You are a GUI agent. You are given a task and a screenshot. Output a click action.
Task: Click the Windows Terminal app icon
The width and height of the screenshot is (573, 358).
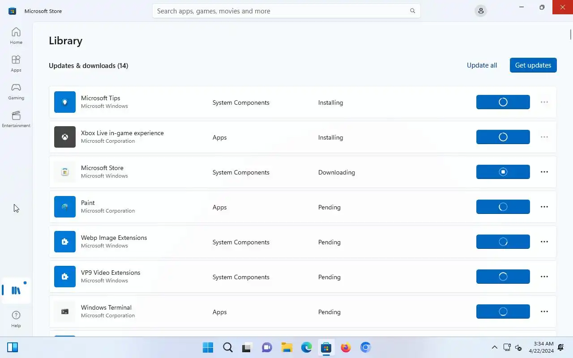click(x=65, y=311)
